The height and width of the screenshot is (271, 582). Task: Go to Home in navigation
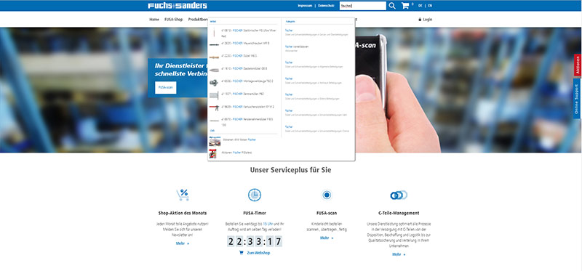tap(154, 20)
